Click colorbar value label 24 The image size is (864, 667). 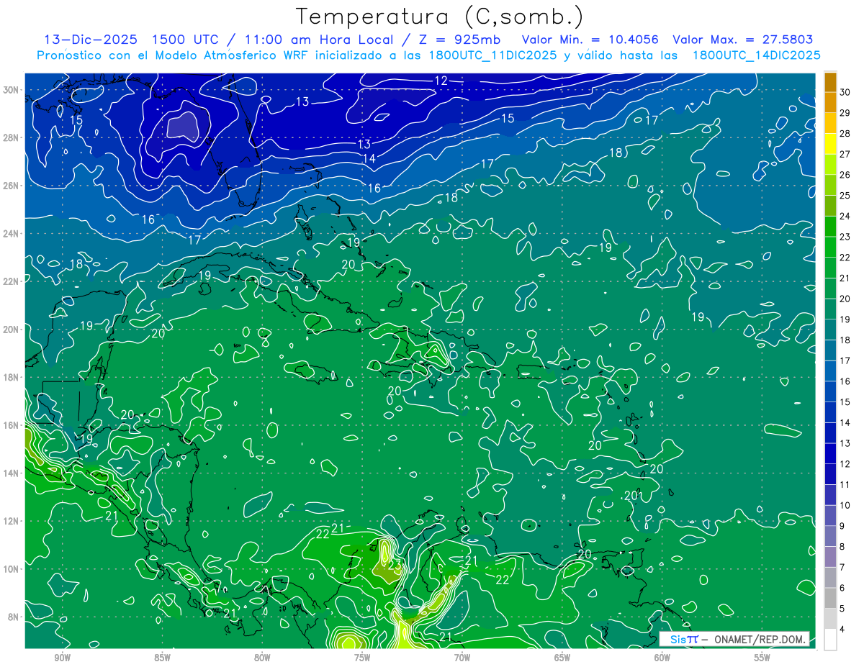pyautogui.click(x=845, y=215)
